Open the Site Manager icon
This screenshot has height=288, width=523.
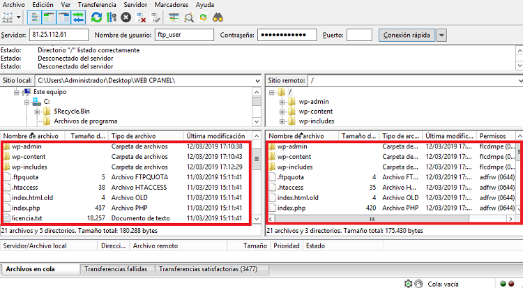click(8, 17)
